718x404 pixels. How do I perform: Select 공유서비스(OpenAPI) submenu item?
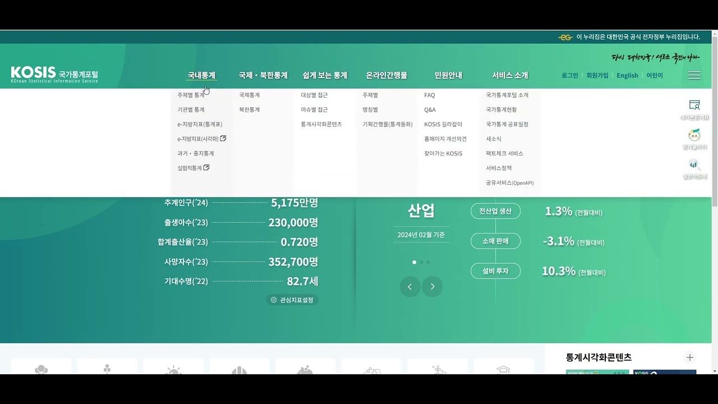510,182
